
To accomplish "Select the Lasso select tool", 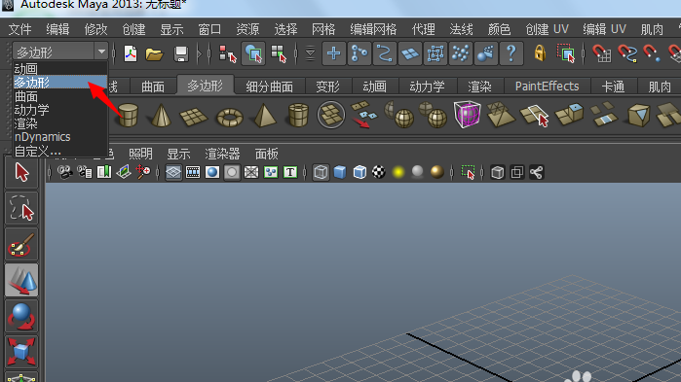I will click(21, 208).
